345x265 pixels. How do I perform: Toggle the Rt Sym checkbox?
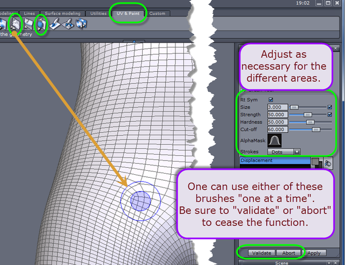(271, 100)
